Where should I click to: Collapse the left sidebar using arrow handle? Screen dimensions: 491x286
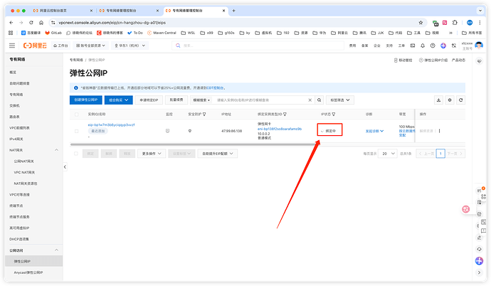(x=65, y=166)
